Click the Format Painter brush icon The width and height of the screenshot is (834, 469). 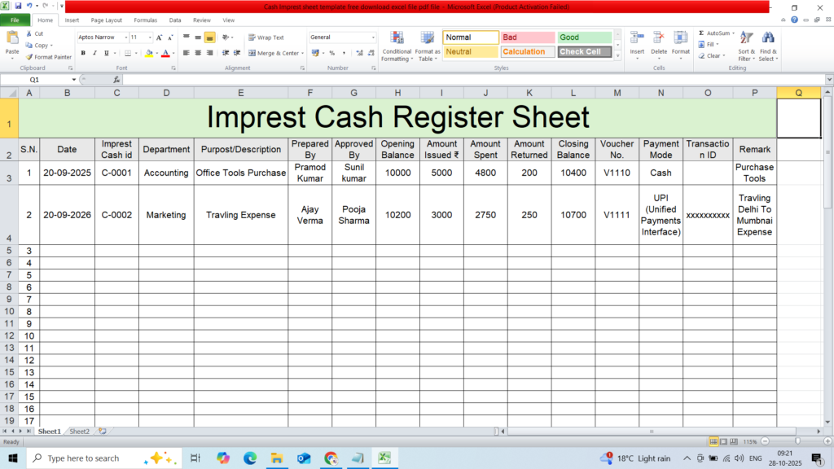[29, 57]
